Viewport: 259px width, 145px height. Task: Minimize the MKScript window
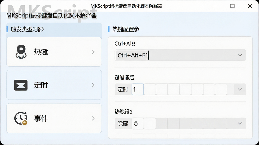pos(215,6)
